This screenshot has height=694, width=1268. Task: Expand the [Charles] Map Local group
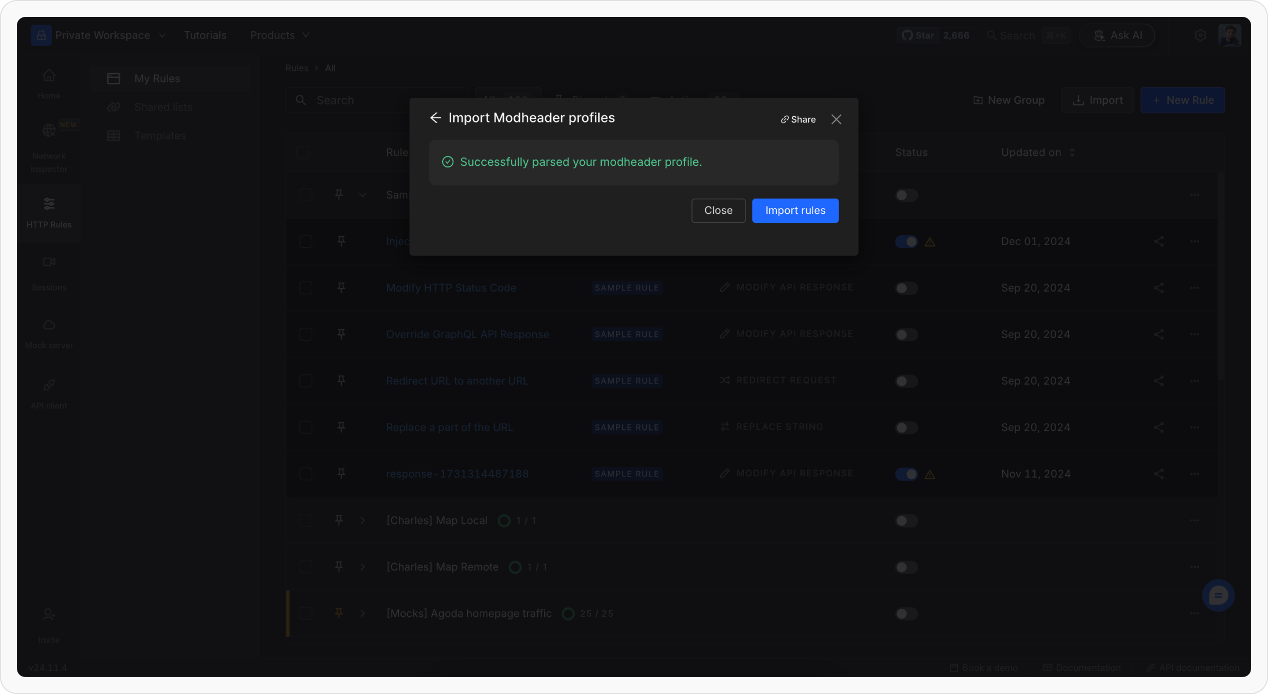(362, 521)
